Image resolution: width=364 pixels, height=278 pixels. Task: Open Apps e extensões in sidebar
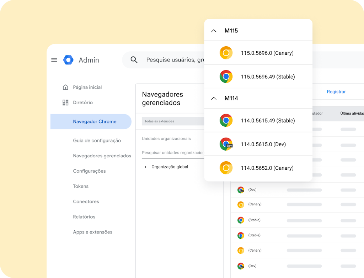click(x=92, y=232)
